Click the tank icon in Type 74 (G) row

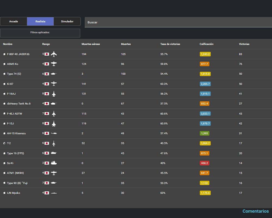pos(54,74)
